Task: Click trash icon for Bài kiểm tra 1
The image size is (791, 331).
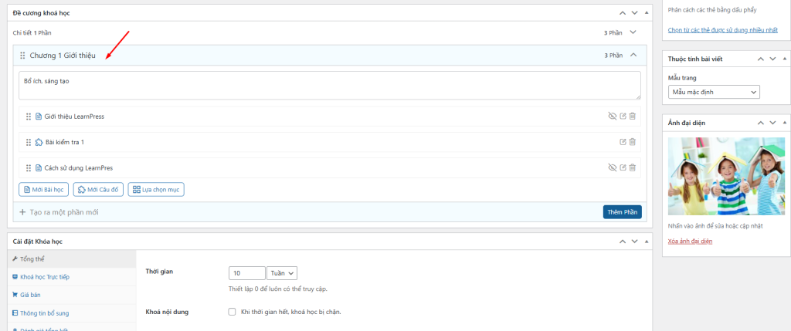Action: coord(632,142)
